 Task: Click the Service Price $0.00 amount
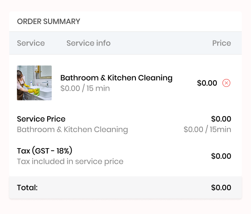pos(221,119)
